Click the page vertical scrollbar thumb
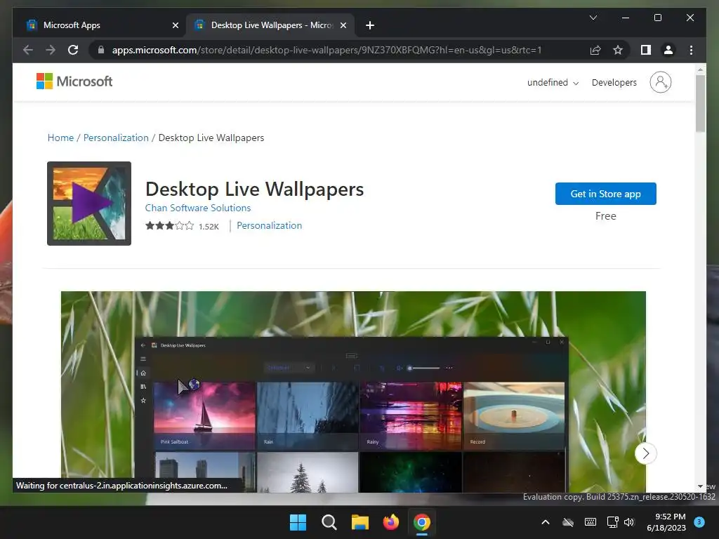This screenshot has width=719, height=539. click(700, 104)
